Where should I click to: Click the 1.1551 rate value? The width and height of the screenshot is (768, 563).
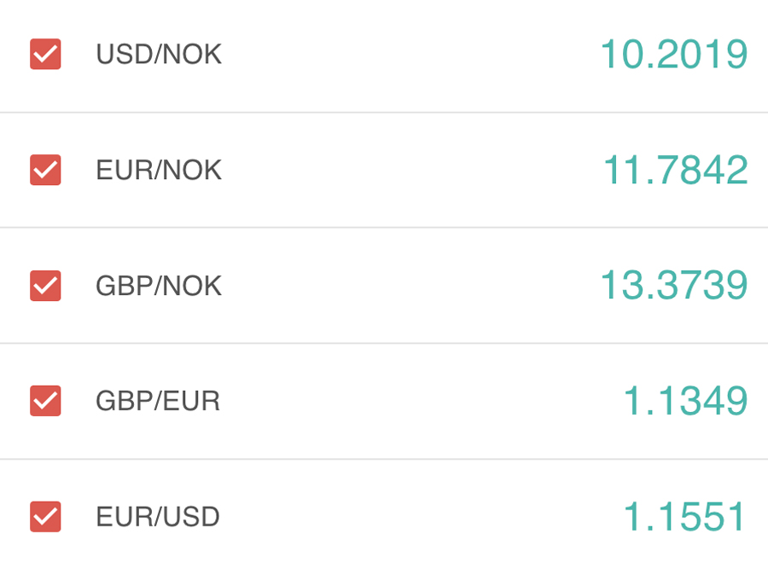point(685,516)
